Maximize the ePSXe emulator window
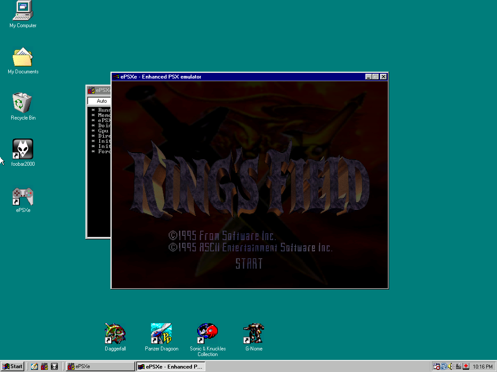 click(376, 77)
